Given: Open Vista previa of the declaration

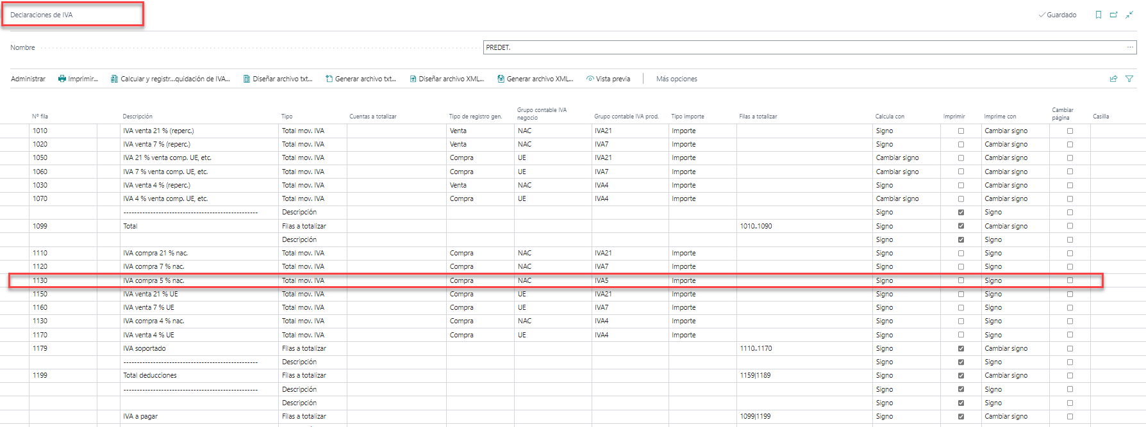Looking at the screenshot, I should pyautogui.click(x=608, y=79).
